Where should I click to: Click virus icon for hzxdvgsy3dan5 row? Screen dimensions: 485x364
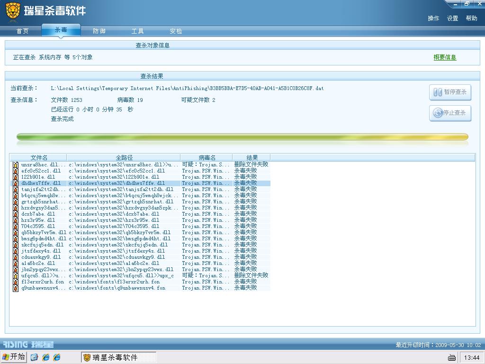16,208
